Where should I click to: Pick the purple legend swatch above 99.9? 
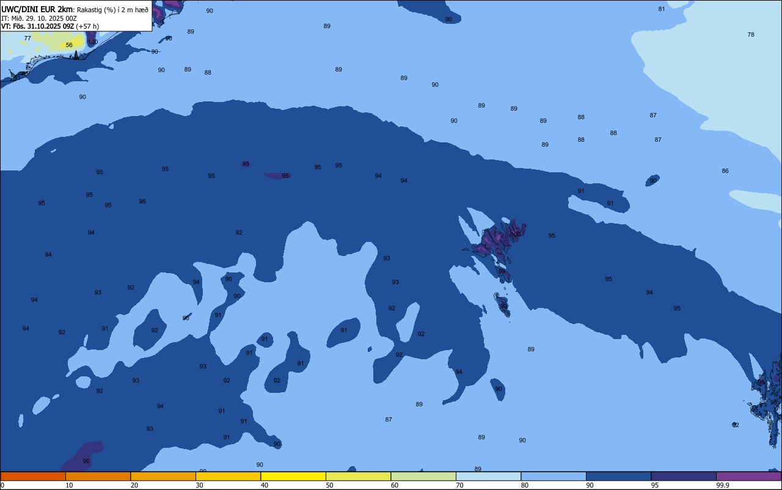748,476
